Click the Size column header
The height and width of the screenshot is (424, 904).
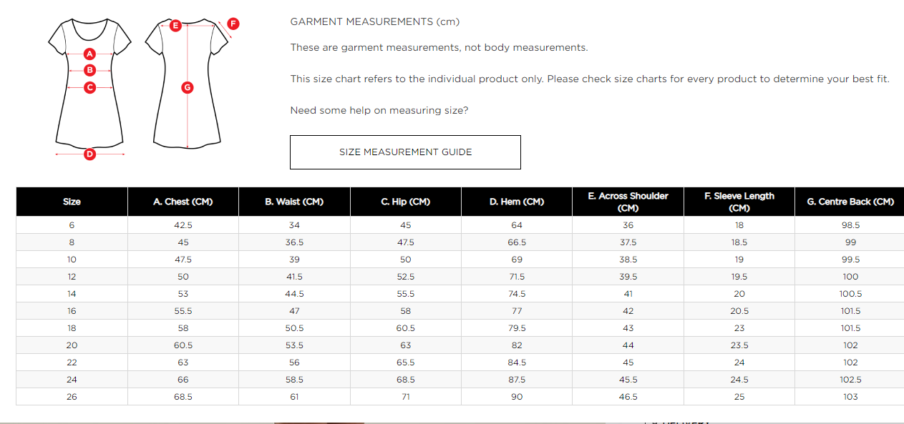72,202
